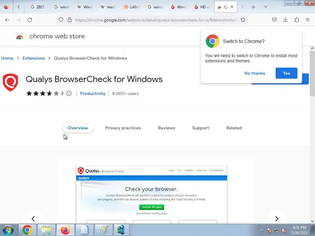Screen dimensions: 315x236
Task: Reload the current page
Action: [x=30, y=20]
